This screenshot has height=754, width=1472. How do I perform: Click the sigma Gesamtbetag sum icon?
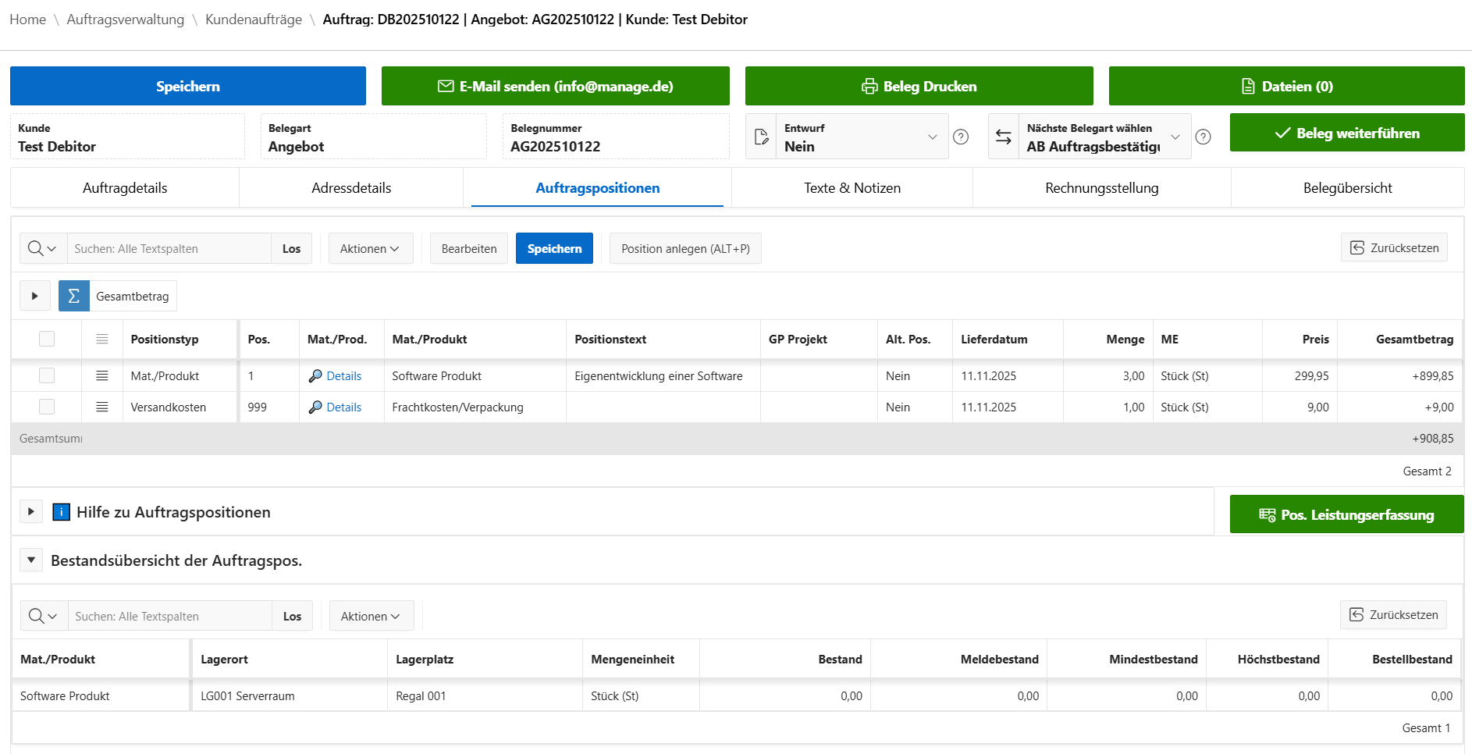(74, 296)
